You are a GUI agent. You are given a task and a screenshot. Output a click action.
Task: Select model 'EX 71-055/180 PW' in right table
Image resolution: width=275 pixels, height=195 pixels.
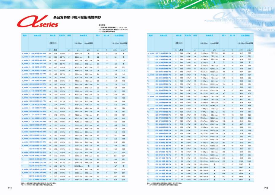(163, 59)
